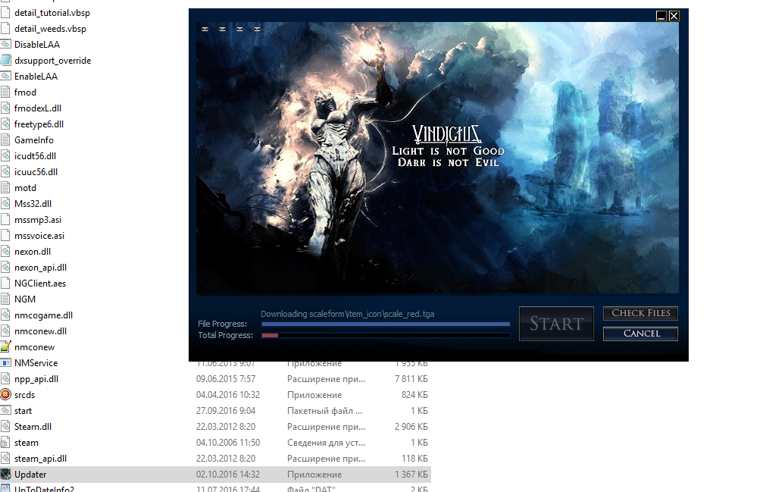This screenshot has height=492, width=766.
Task: Click the npp_api.dll file icon
Action: pos(5,378)
